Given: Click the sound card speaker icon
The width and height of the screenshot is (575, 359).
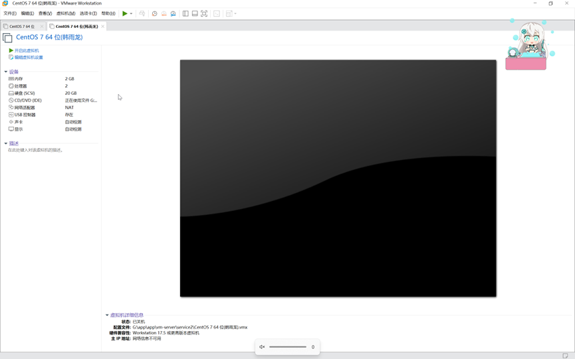Looking at the screenshot, I should click(x=11, y=122).
